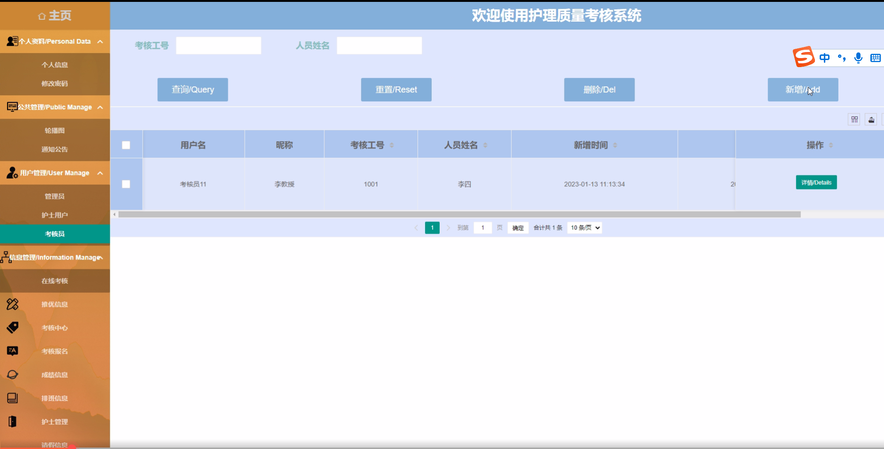Collapse the Personal Data section chevron
This screenshot has height=449, width=884.
[x=100, y=41]
